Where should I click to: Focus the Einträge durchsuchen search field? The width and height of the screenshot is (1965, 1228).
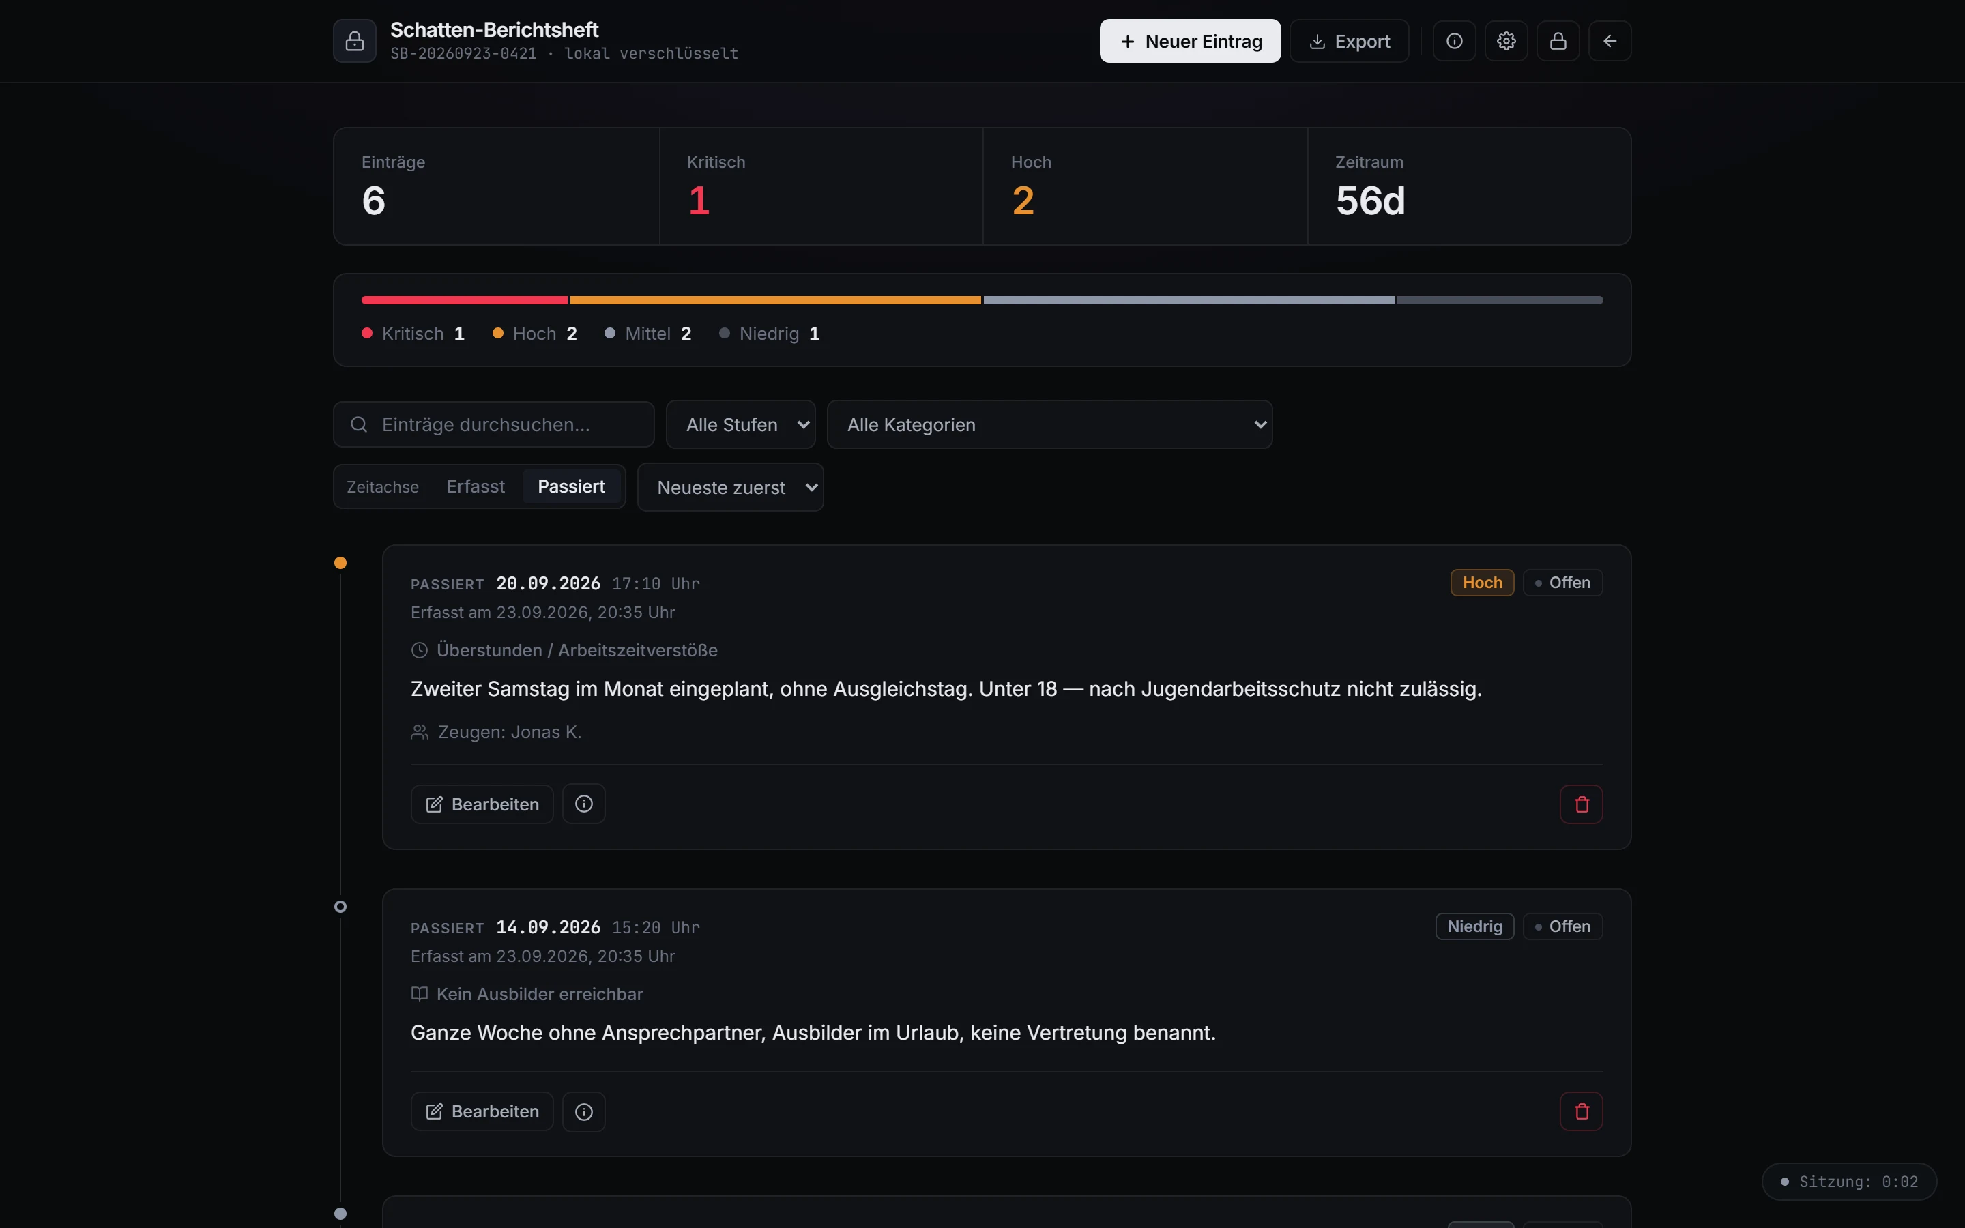click(494, 425)
